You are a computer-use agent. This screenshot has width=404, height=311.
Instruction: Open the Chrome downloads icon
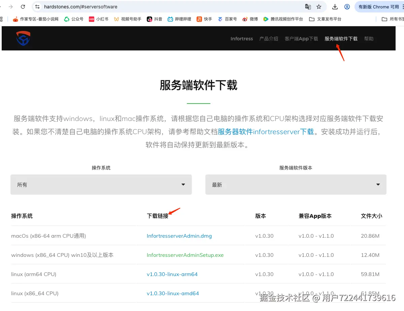(x=335, y=7)
